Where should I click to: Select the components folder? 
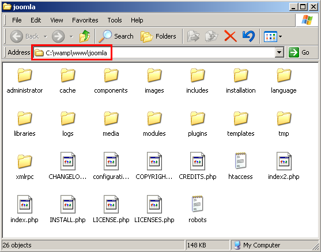(x=111, y=81)
